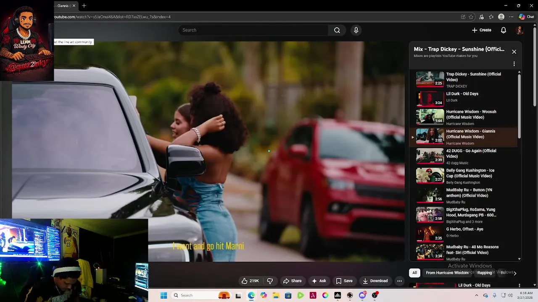Play BigXthaPlug 600 video in playlist
Image resolution: width=538 pixels, height=302 pixels.
tap(464, 215)
